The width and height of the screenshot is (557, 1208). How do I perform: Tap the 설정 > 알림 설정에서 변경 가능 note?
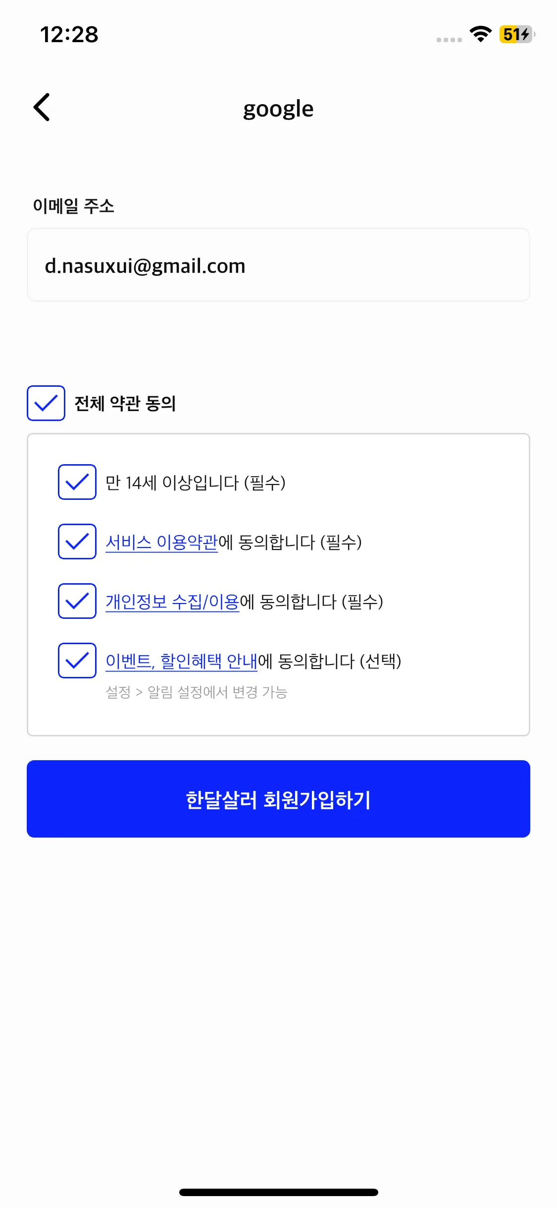[197, 692]
